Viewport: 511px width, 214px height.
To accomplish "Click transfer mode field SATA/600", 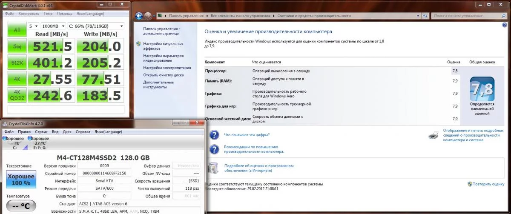I will 104,188.
